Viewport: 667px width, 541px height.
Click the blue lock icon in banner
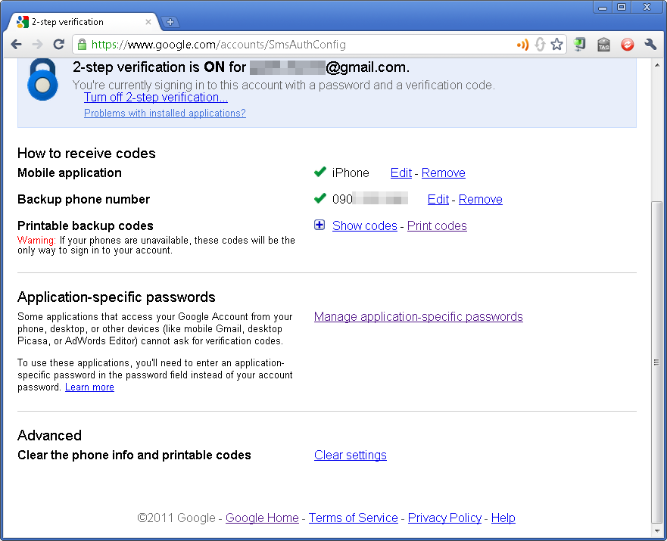[x=42, y=80]
